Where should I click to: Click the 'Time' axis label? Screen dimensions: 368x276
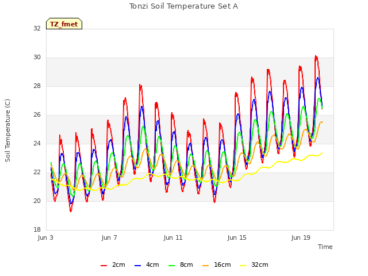(x=325, y=247)
